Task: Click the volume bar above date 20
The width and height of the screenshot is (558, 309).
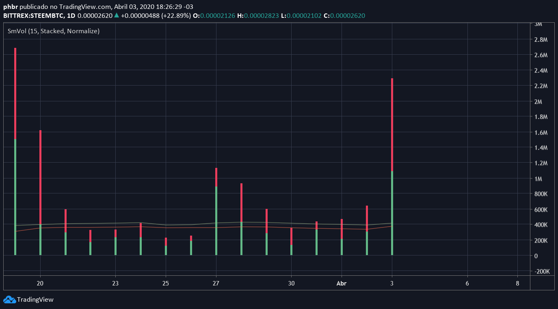Action: tap(40, 193)
